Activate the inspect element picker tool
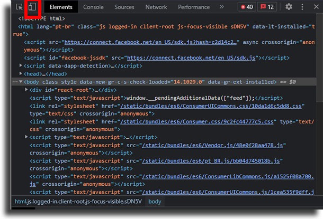Viewport: 323px width, 219px height. tap(20, 7)
